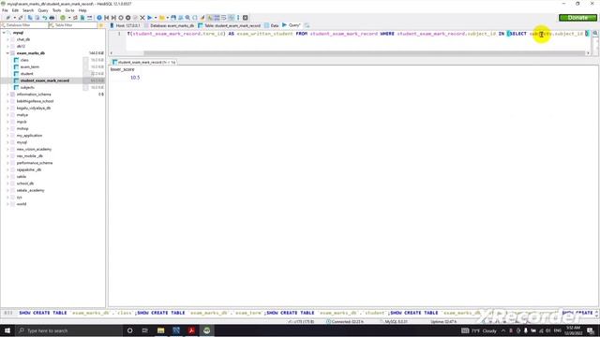Screen dimensions: 600x337
Task: Switch to the Data tab
Action: [272, 25]
